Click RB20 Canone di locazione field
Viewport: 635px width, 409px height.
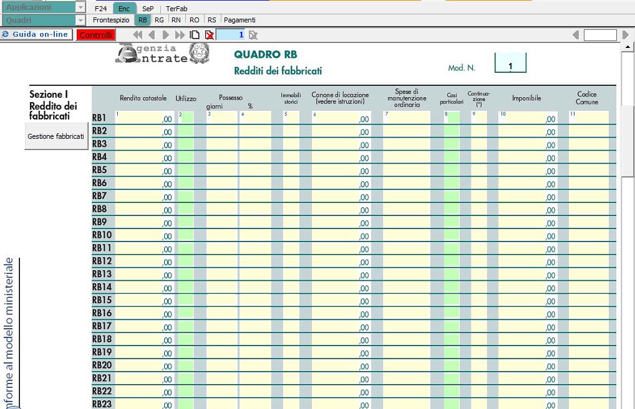point(341,365)
